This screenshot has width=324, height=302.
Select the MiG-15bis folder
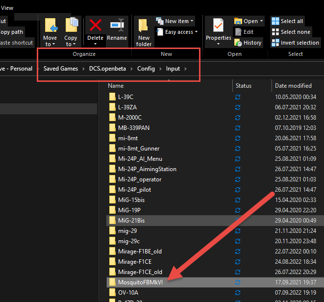coord(131,200)
